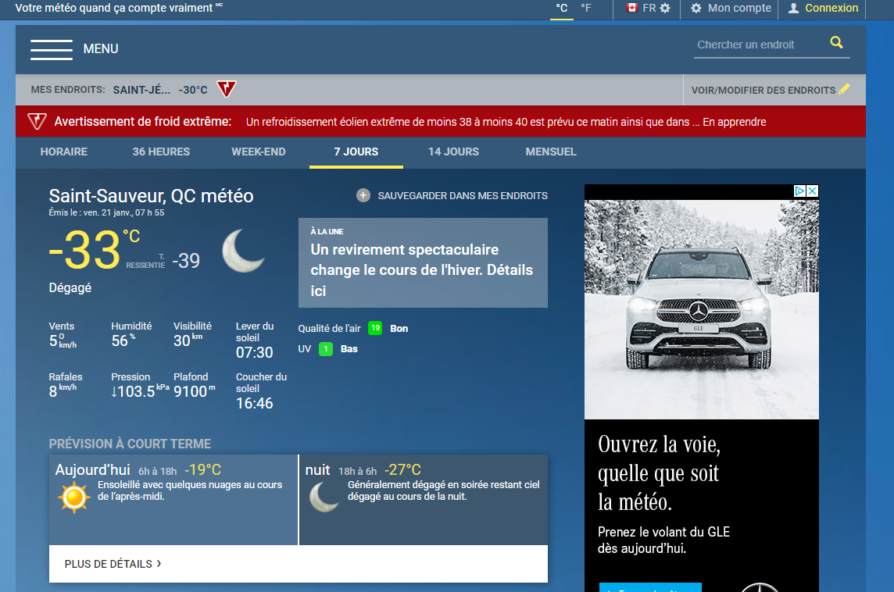Click the -33 current temperature
Image resolution: width=894 pixels, height=592 pixels.
pyautogui.click(x=84, y=251)
